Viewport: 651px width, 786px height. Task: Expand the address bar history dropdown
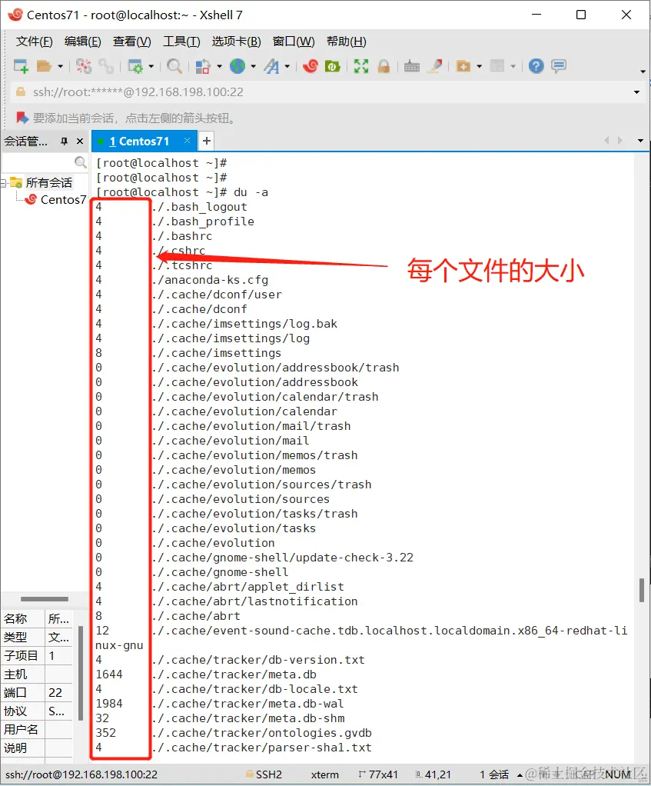(x=636, y=92)
